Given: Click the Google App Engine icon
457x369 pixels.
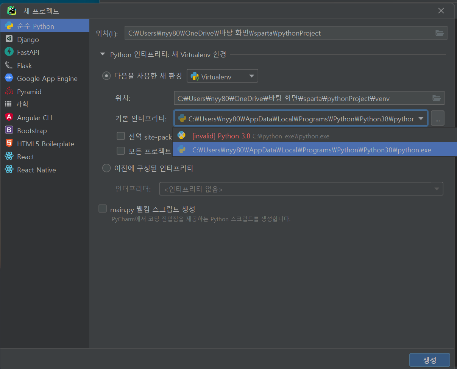Looking at the screenshot, I should [x=9, y=78].
